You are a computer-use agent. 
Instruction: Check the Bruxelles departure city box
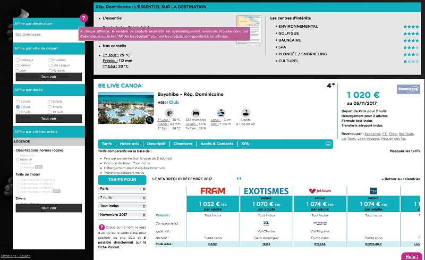50,60
